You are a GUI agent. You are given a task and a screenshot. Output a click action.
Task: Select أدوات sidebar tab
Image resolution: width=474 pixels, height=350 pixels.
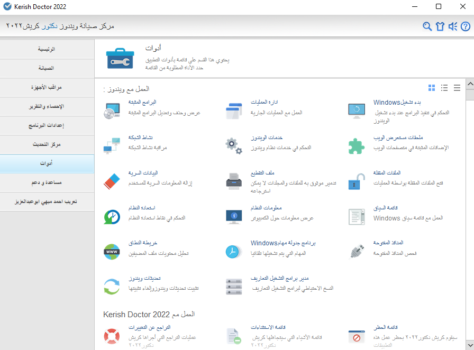[47, 163]
